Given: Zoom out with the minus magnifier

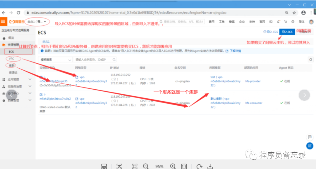Looking at the screenshot, I should 146,166.
